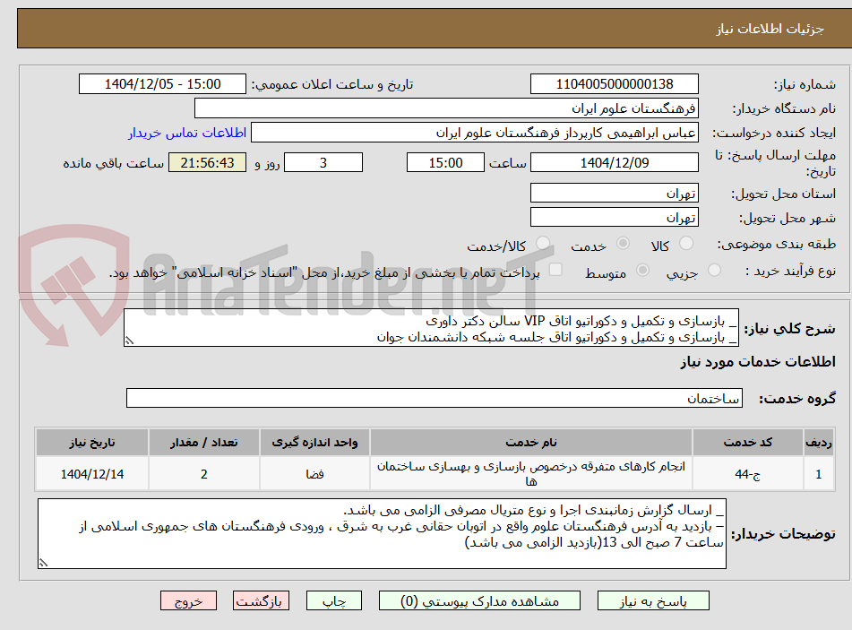
Task: Open the buyer contact info link
Action: [x=187, y=133]
